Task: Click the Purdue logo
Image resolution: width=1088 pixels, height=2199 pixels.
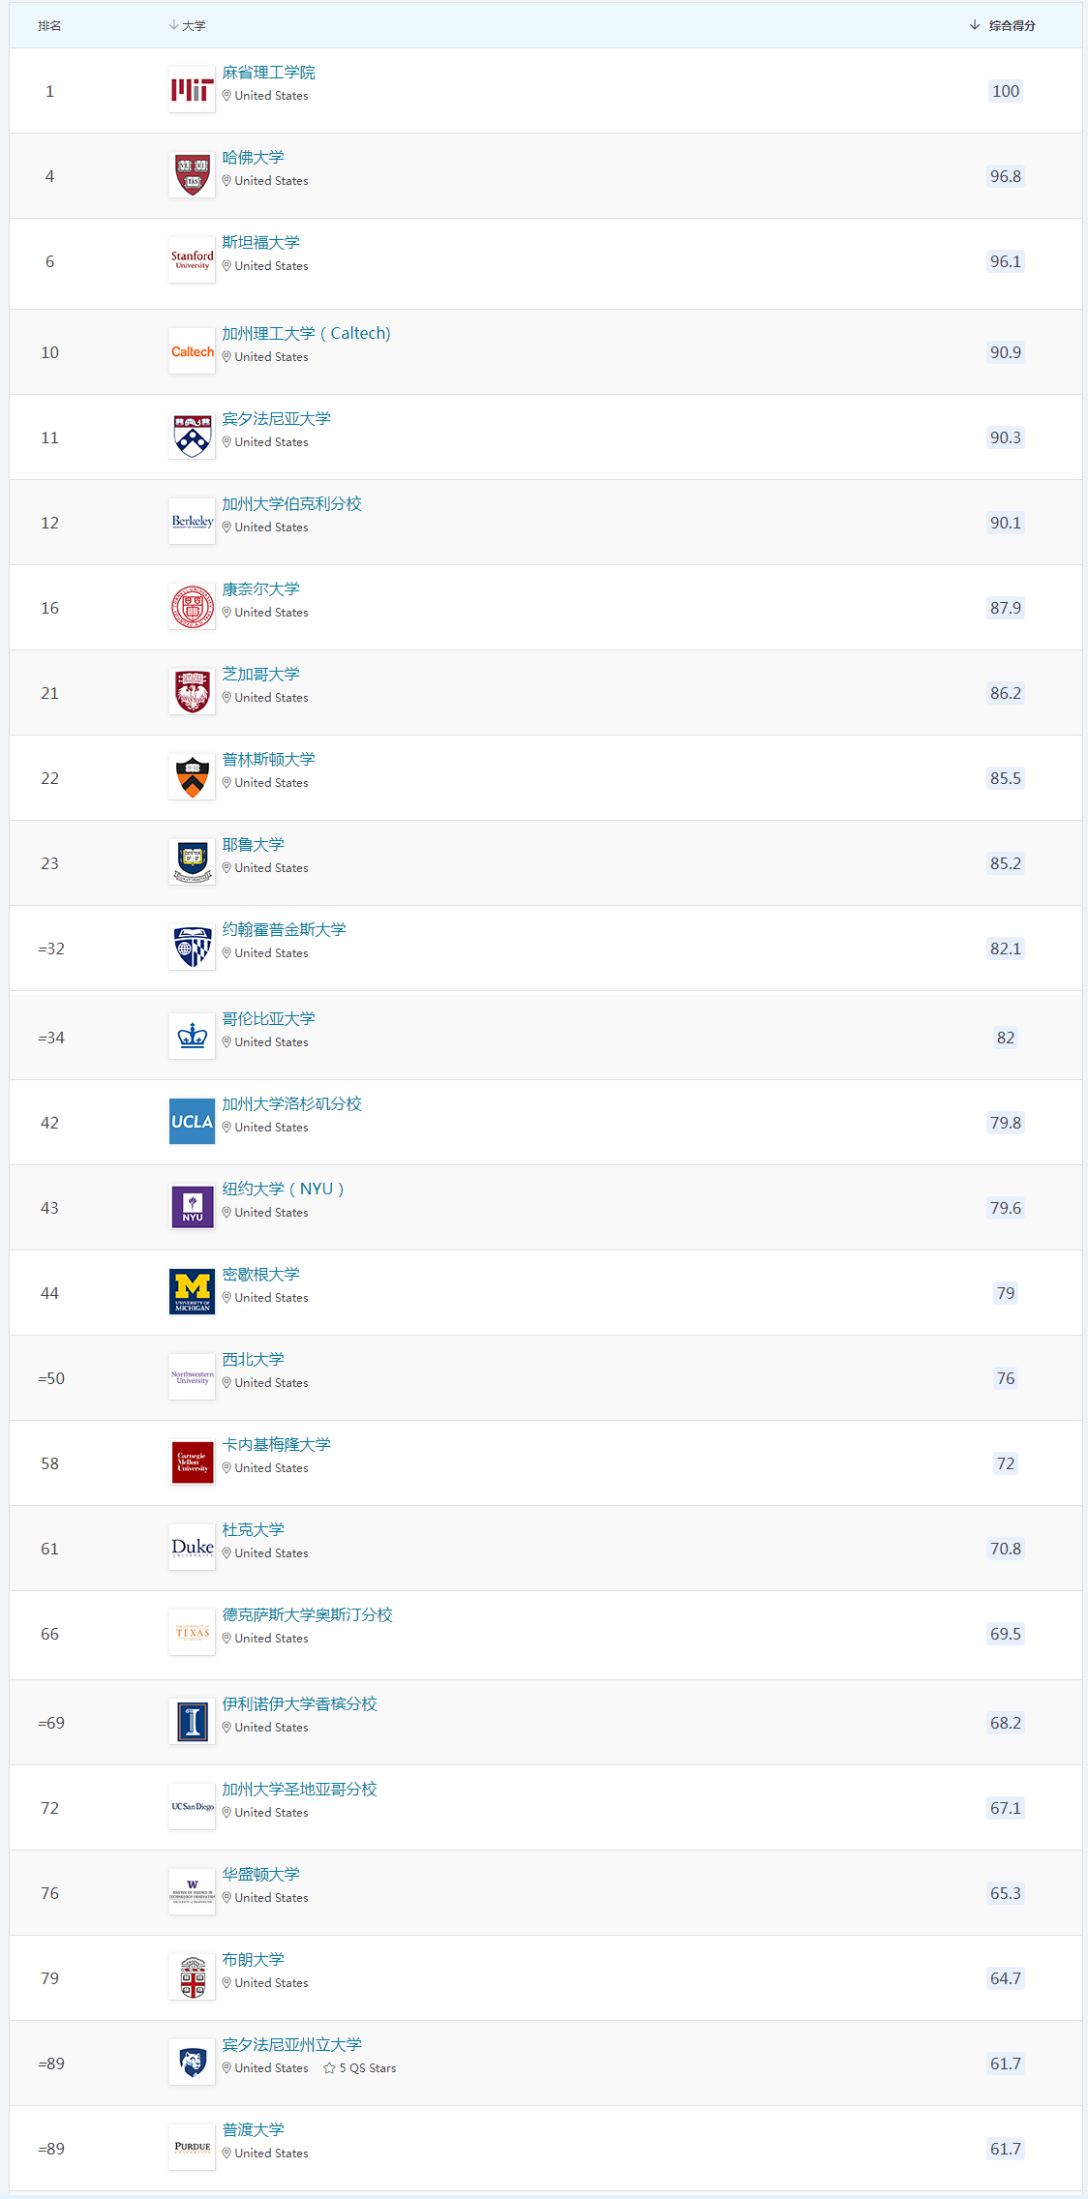Action: click(x=192, y=2148)
